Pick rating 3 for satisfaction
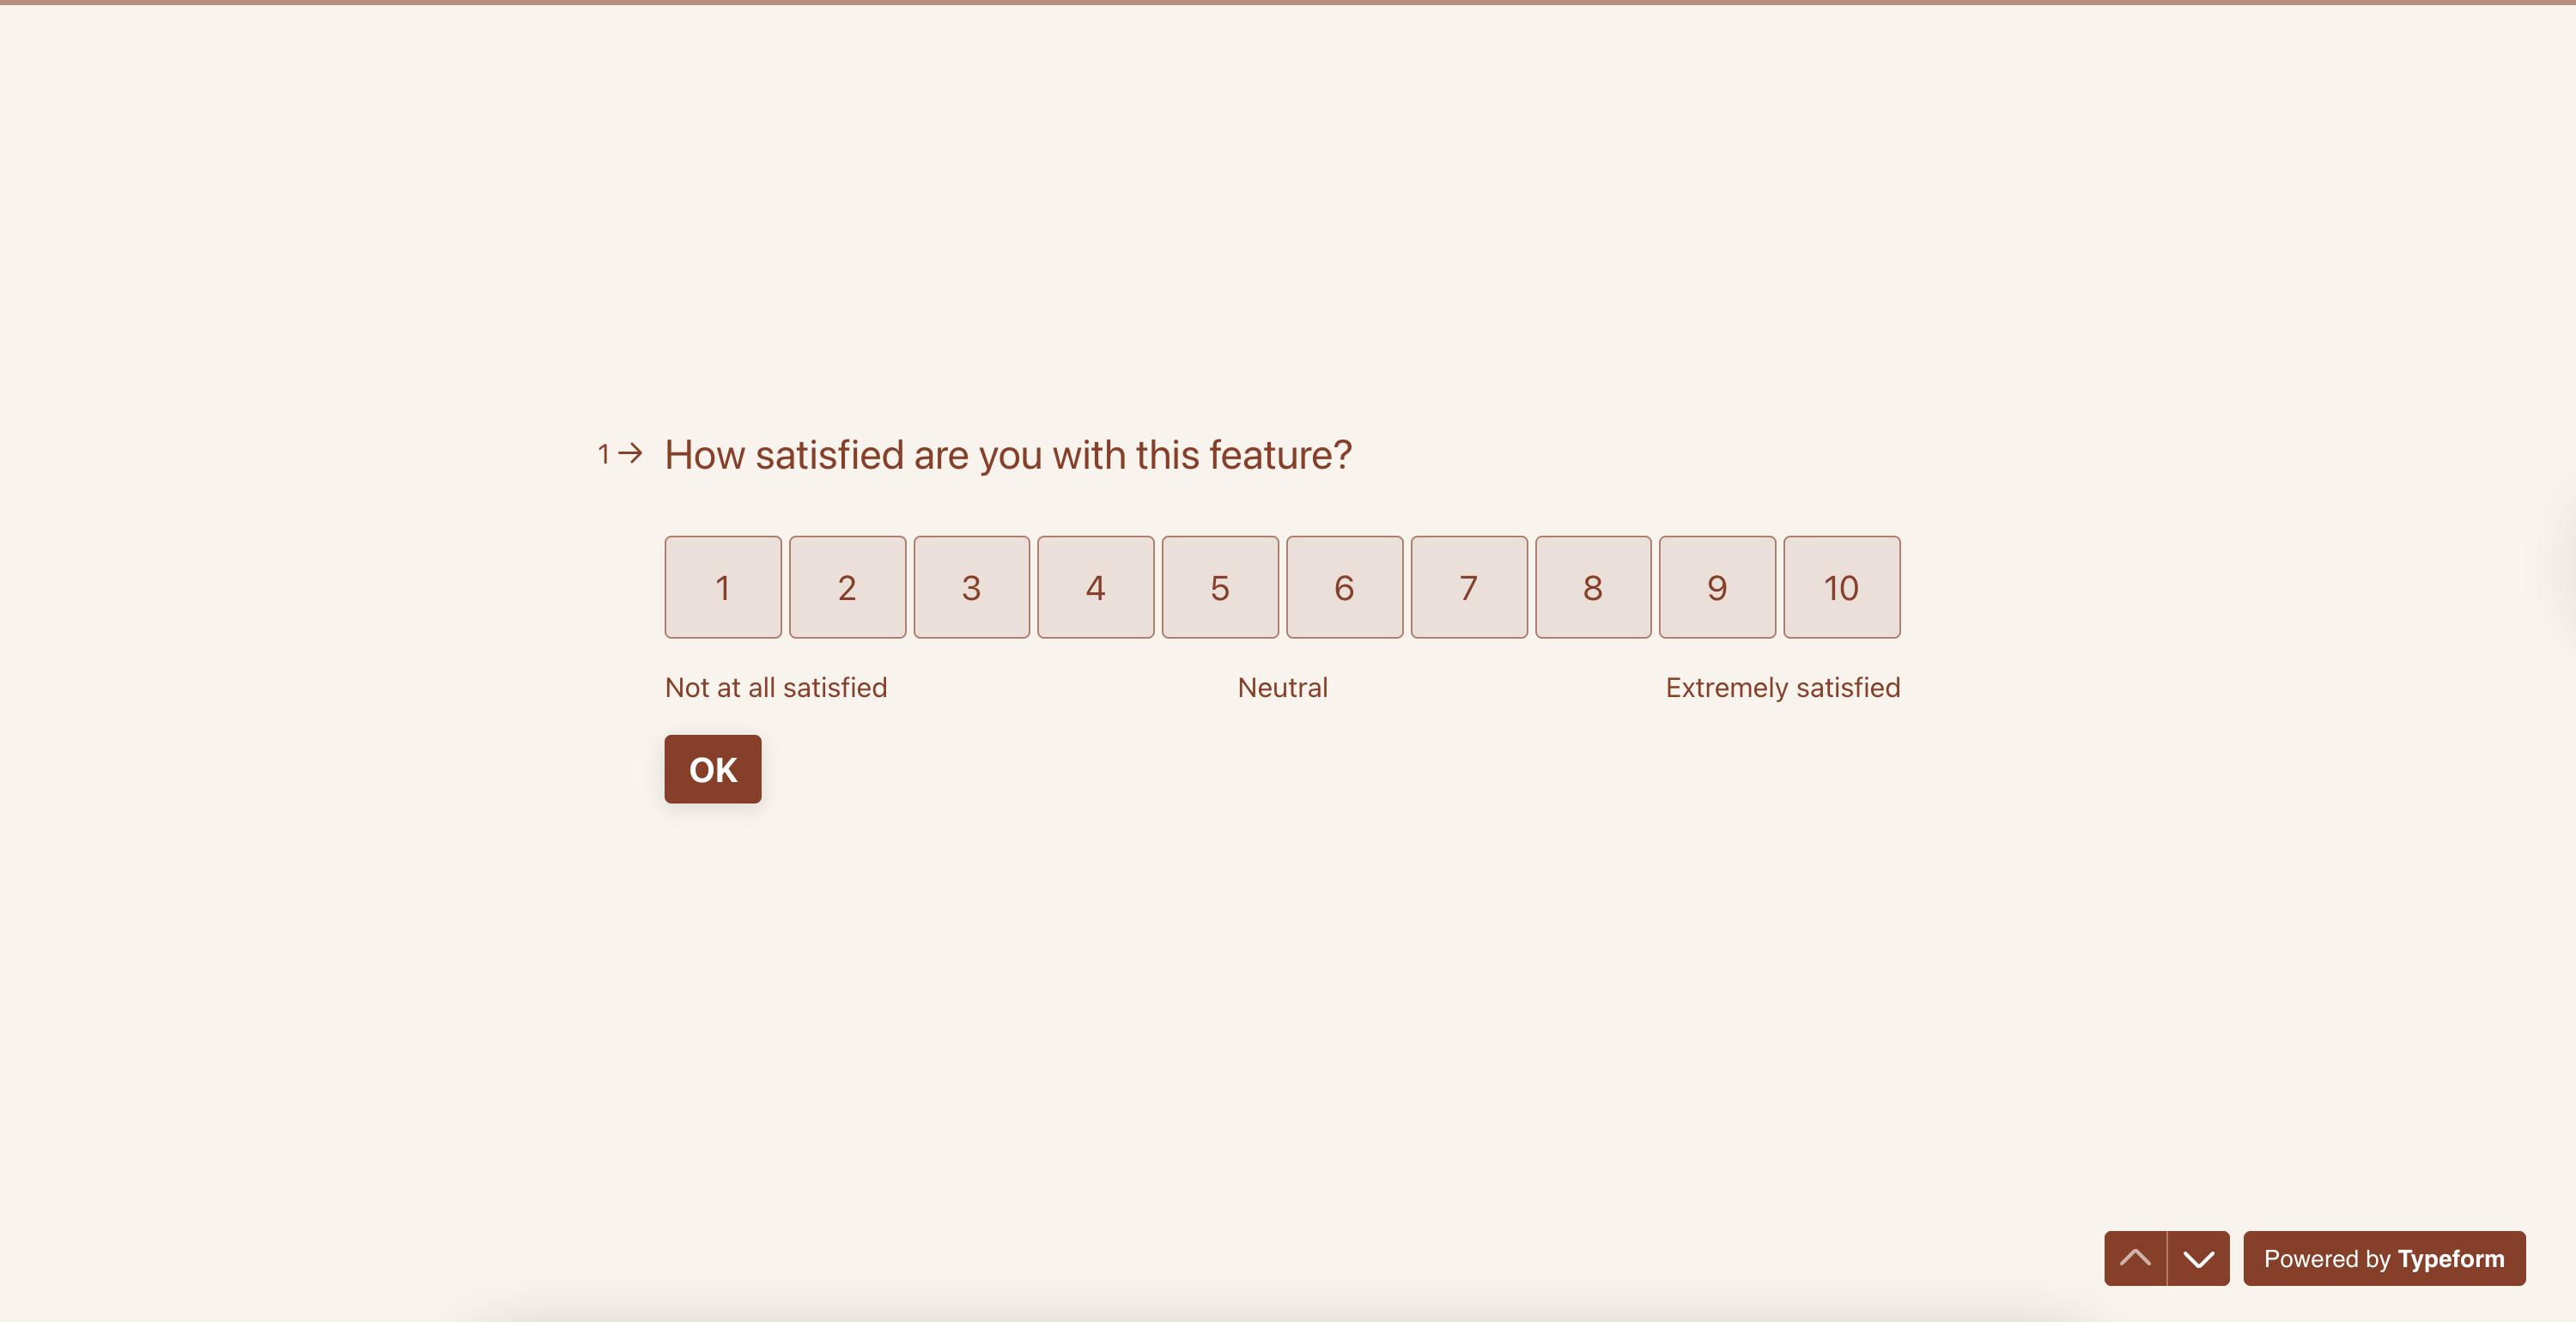The image size is (2576, 1322). point(971,587)
